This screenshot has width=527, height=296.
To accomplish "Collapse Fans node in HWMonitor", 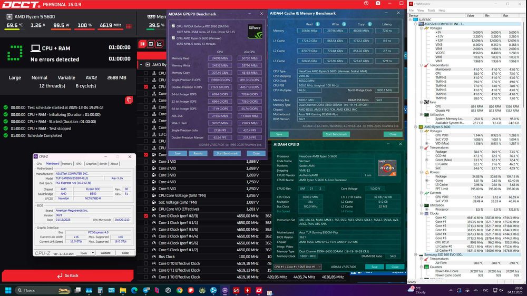I will point(421,102).
